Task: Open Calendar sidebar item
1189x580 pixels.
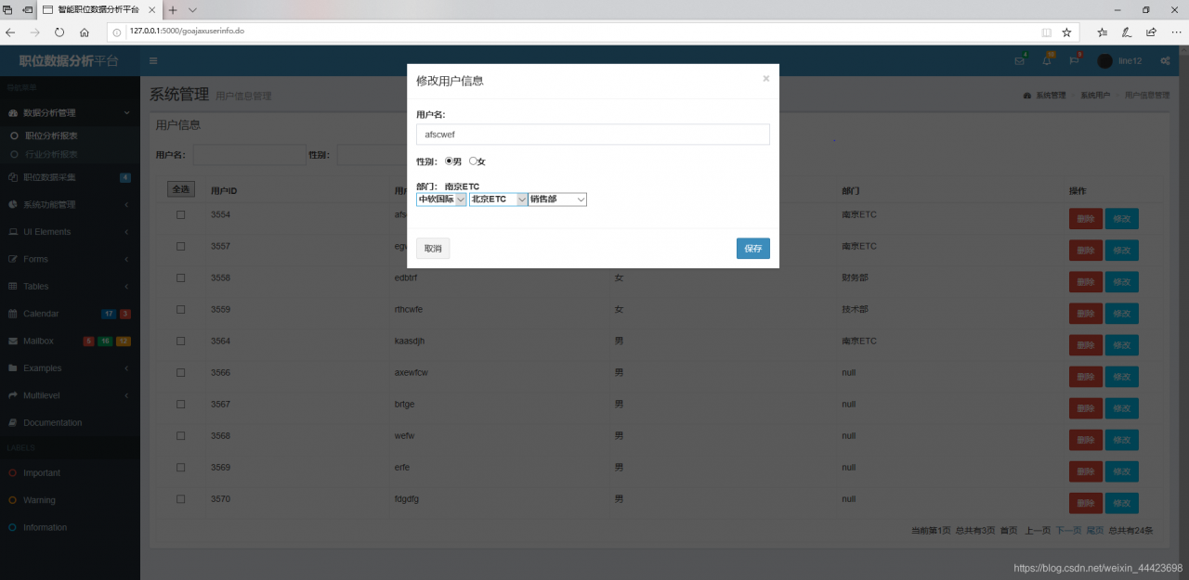Action: tap(70, 314)
